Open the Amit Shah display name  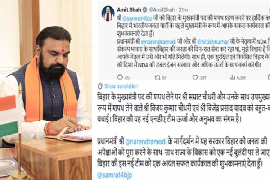[x=129, y=9]
